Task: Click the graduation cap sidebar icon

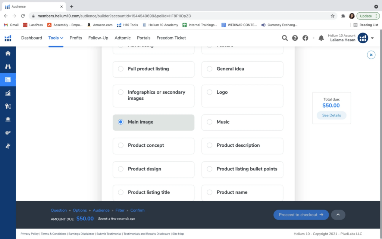Action: click(8, 119)
